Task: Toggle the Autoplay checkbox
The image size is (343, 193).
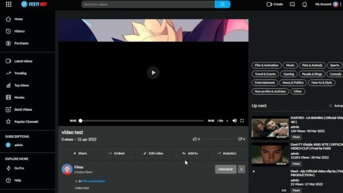Action: [x=331, y=106]
